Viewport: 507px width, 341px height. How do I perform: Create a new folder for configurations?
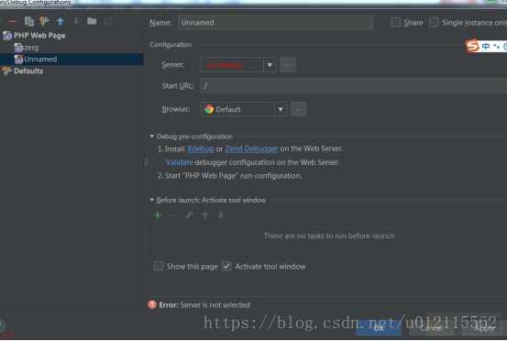(92, 21)
